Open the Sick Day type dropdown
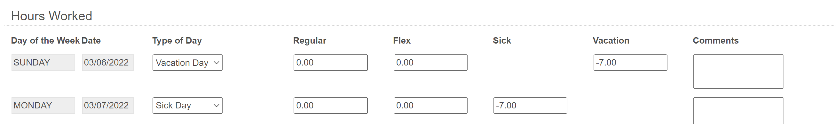 (x=187, y=106)
